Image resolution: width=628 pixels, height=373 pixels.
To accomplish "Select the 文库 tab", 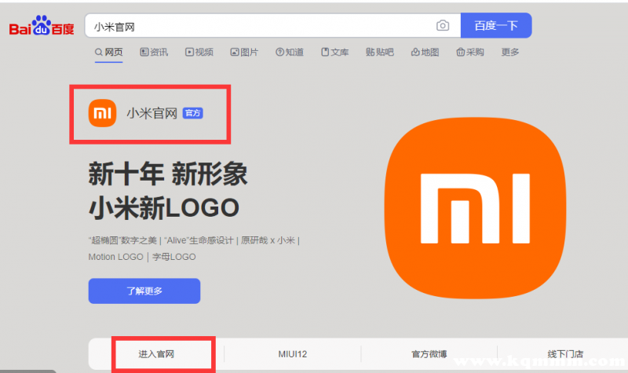I will (x=334, y=53).
